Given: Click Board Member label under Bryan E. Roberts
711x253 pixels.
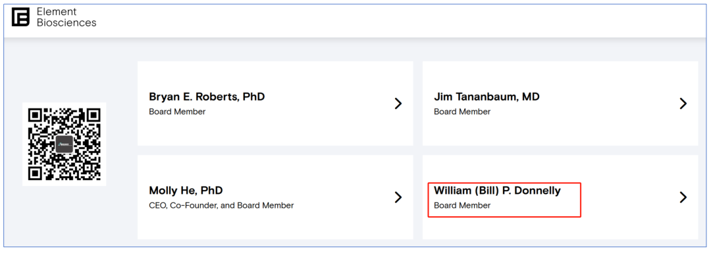Looking at the screenshot, I should (x=177, y=112).
